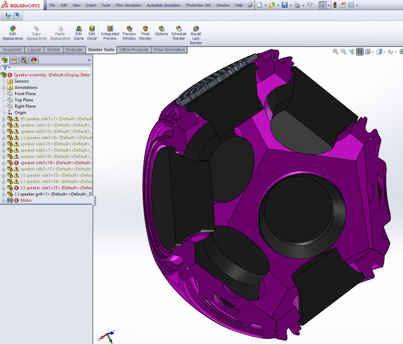Open the Hide/Show Items dropdown arrow
403x344 pixels.
(x=396, y=52)
